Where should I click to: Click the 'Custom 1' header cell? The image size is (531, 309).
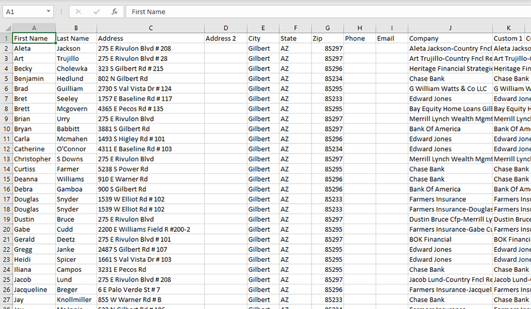[508, 38]
